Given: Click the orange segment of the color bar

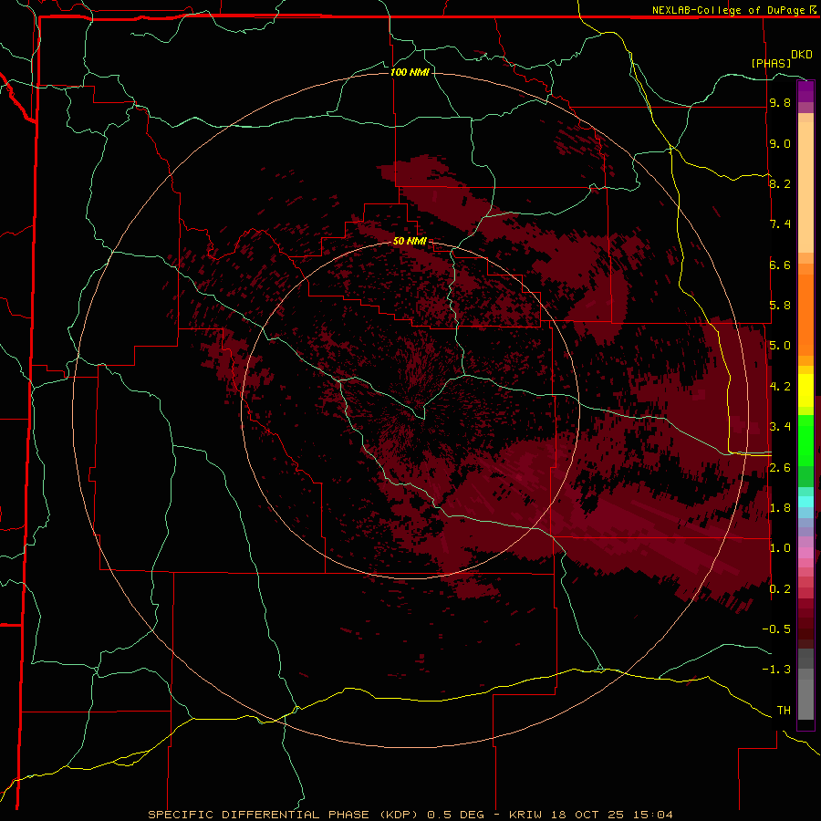Looking at the screenshot, I should [x=805, y=314].
